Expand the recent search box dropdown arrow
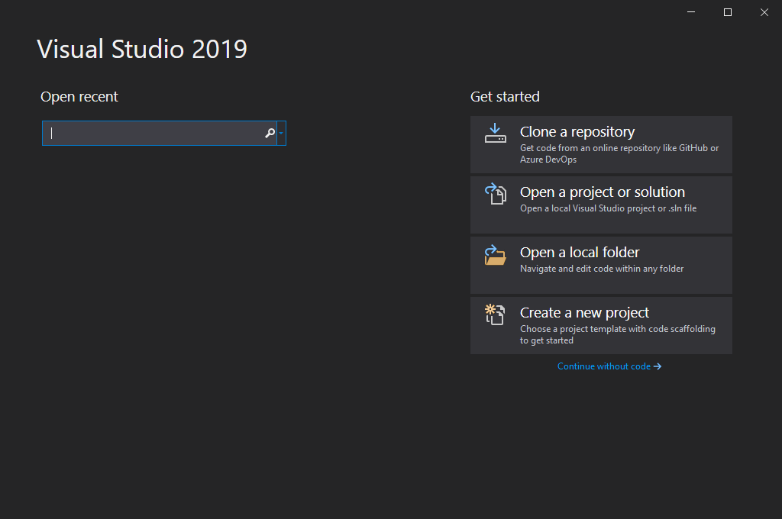Viewport: 782px width, 519px height. [x=281, y=133]
